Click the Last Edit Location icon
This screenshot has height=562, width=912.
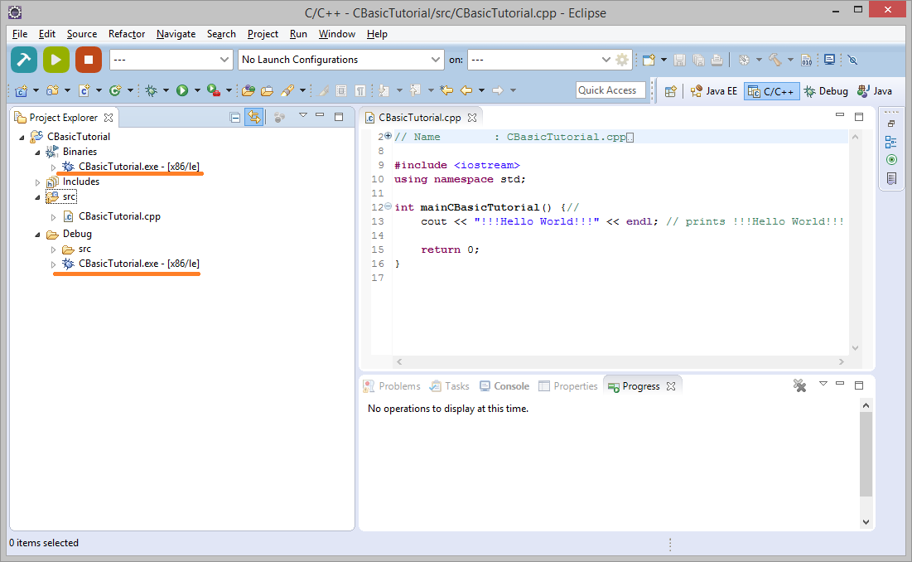coord(446,90)
